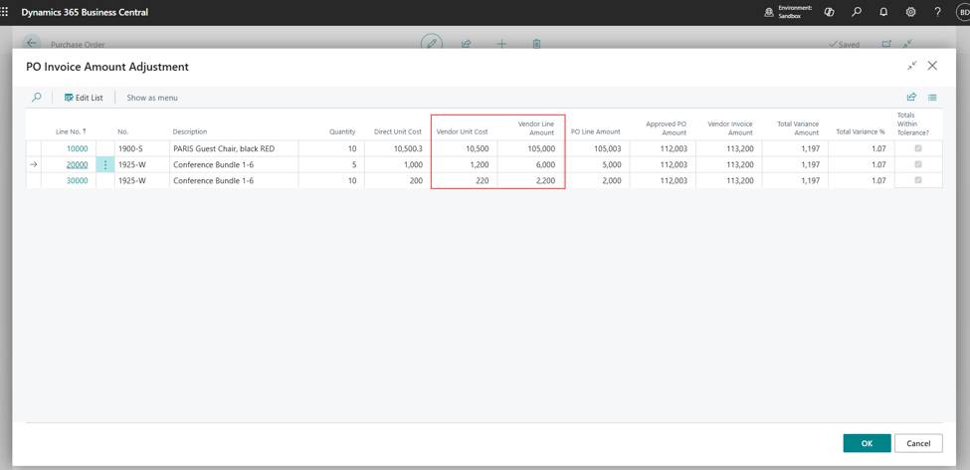Click the Approved PO Amount column header

tap(667, 128)
